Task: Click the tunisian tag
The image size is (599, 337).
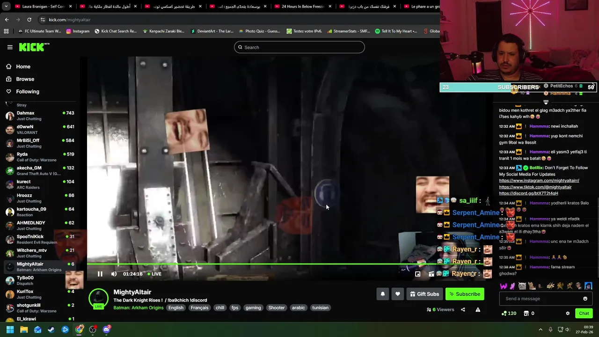Action: [320, 308]
